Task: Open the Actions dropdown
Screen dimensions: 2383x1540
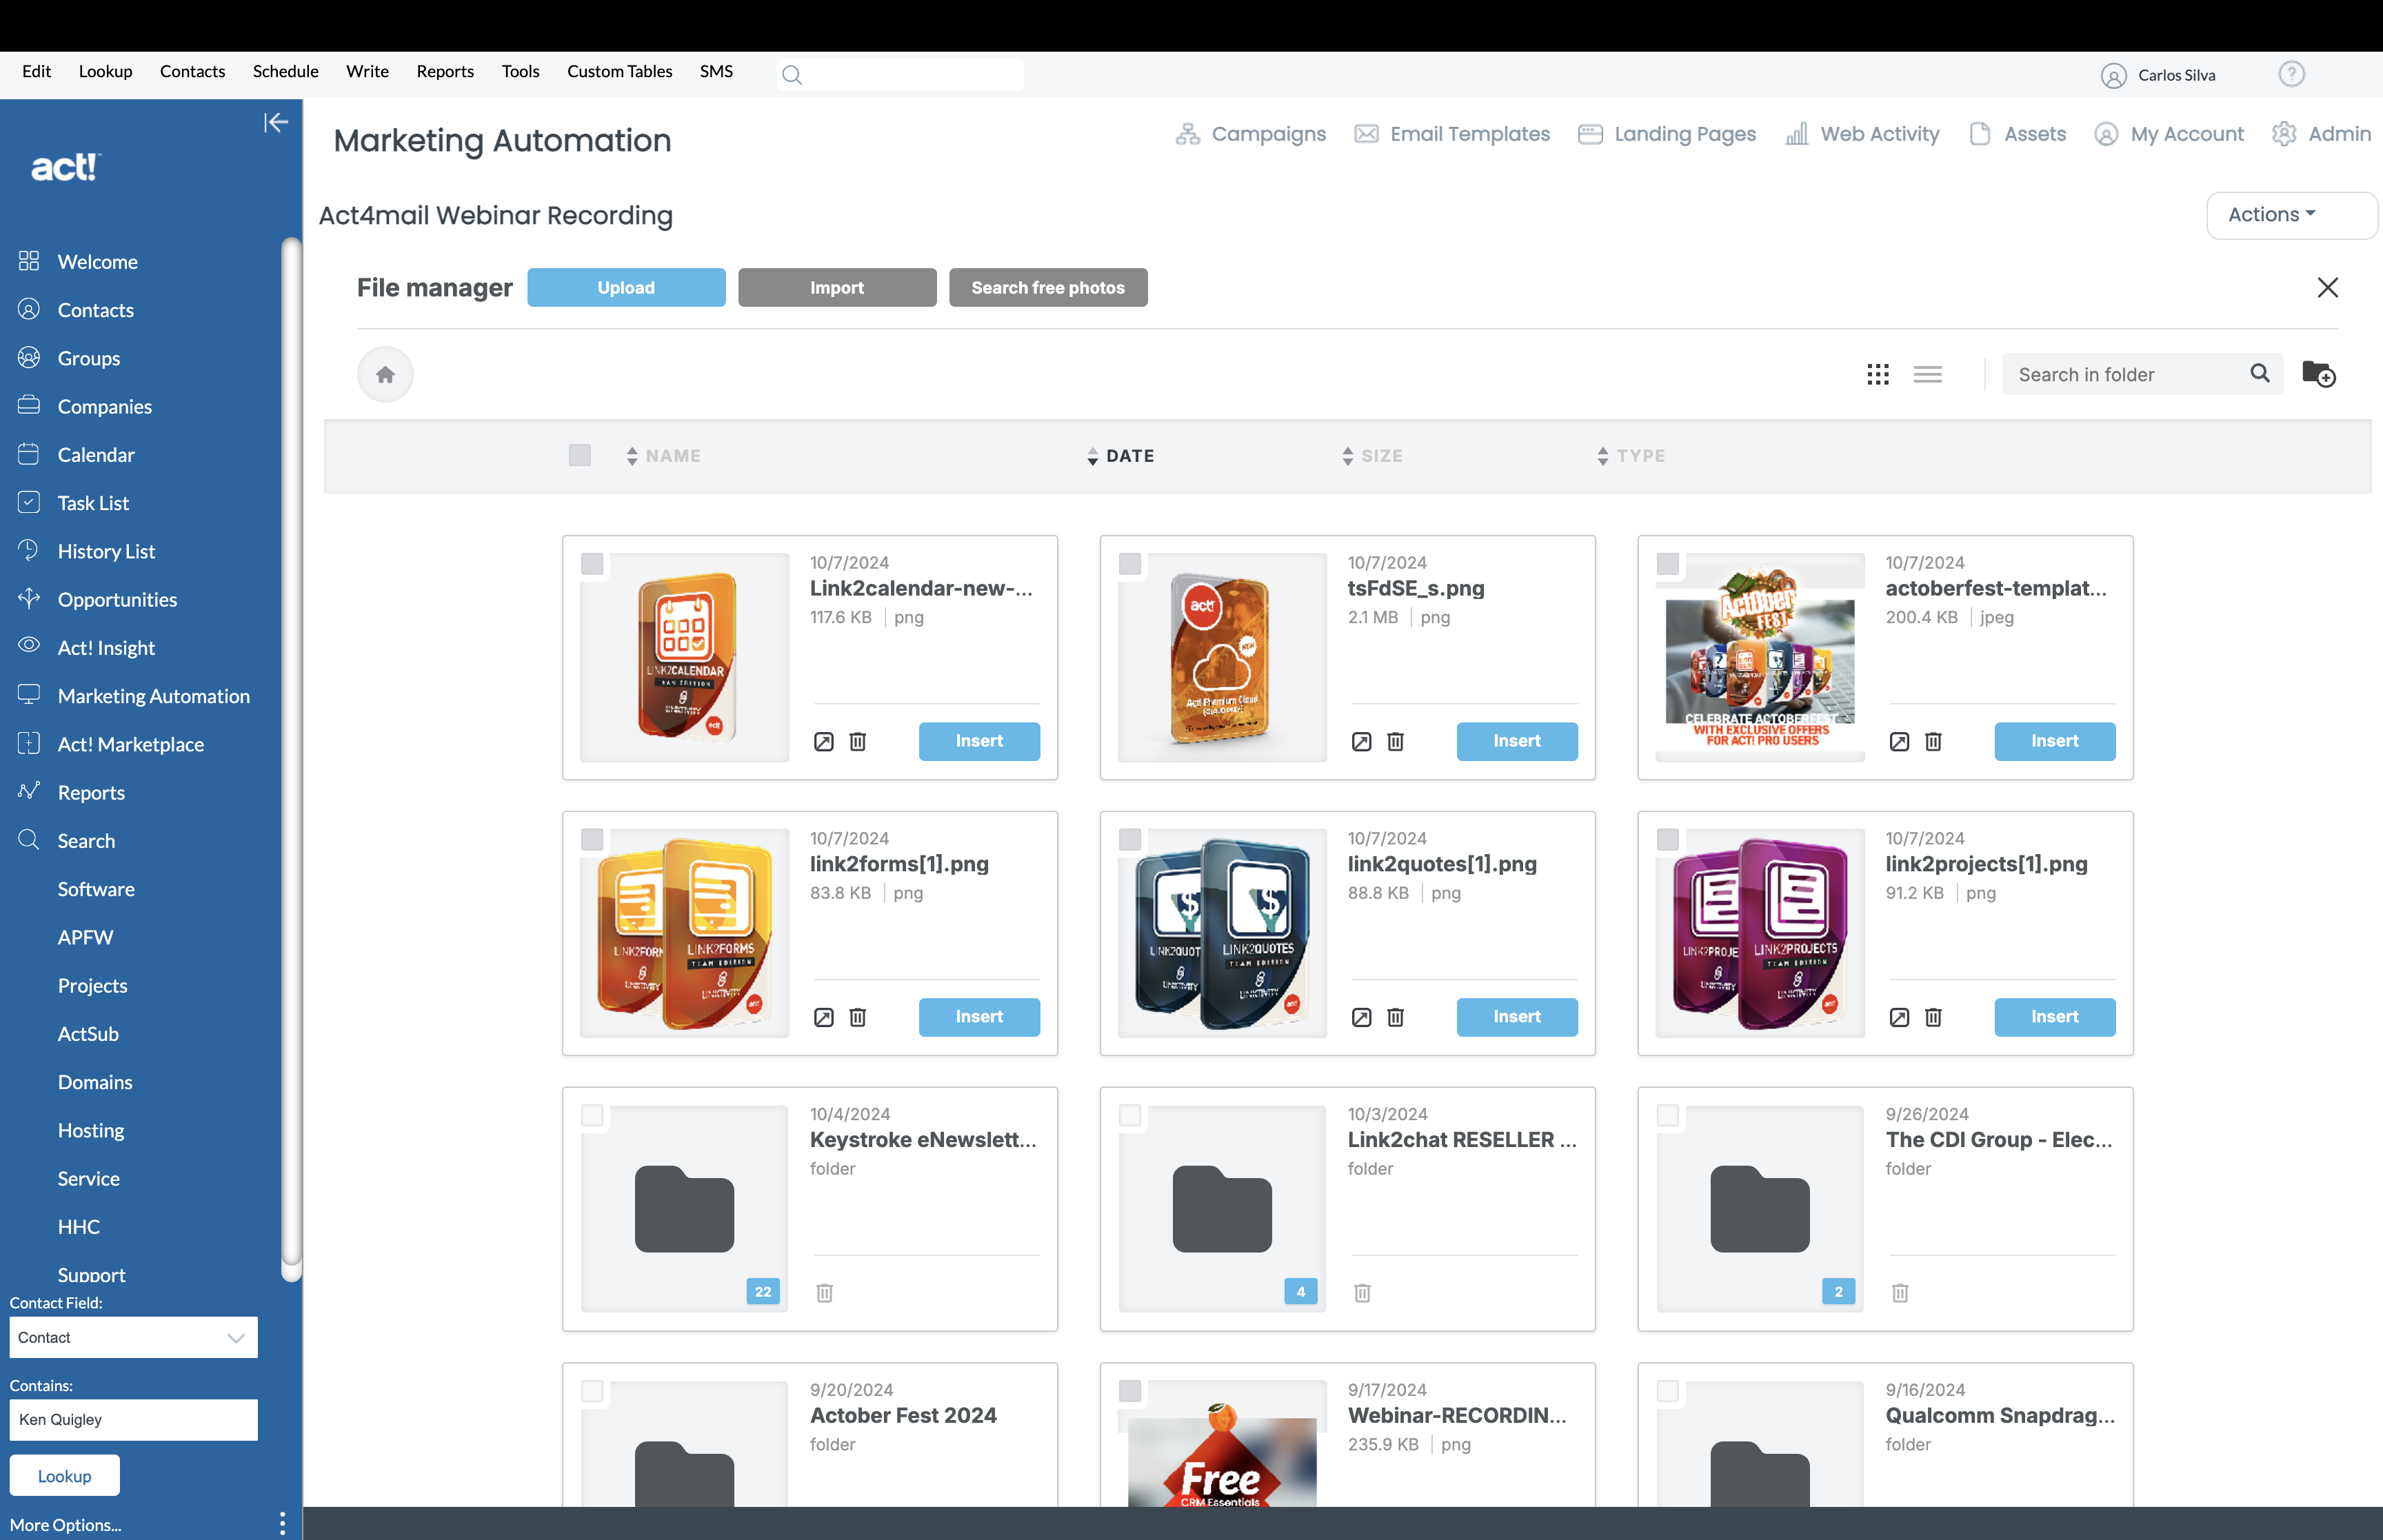Action: [2291, 215]
